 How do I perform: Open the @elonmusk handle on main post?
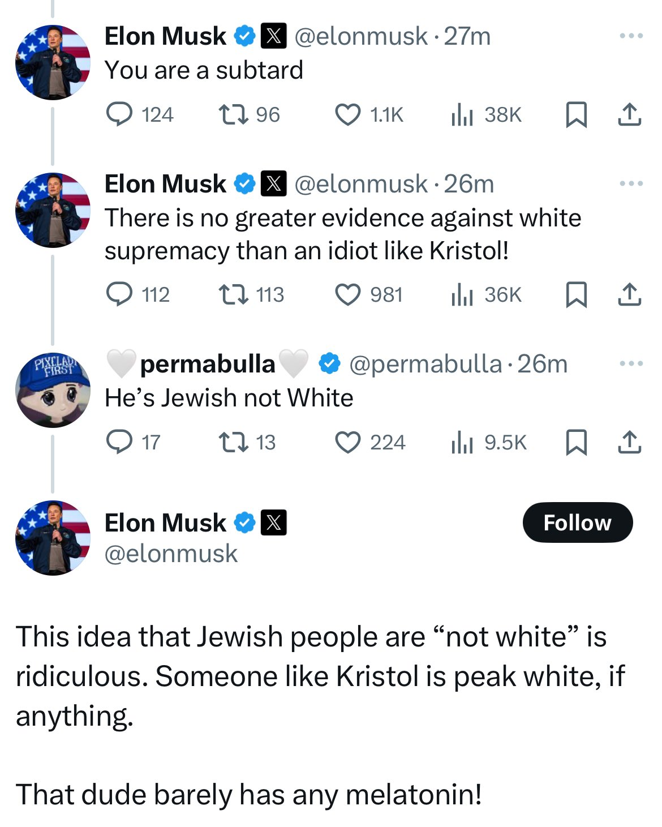point(171,554)
